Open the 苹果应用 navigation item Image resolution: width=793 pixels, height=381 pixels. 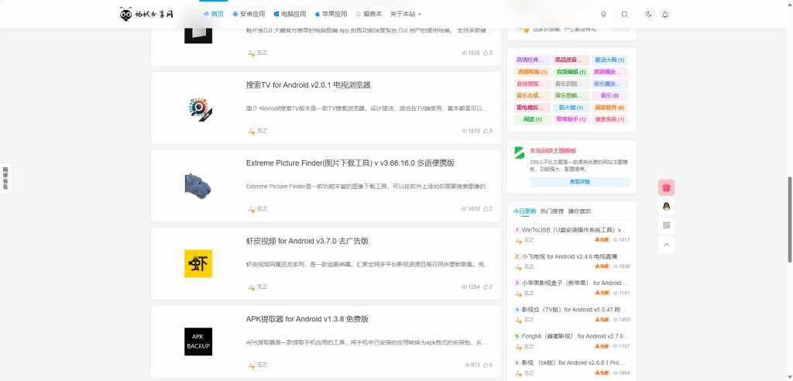331,14
